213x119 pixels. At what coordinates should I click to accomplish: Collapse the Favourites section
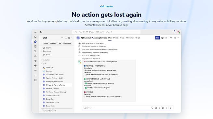tap(46, 60)
